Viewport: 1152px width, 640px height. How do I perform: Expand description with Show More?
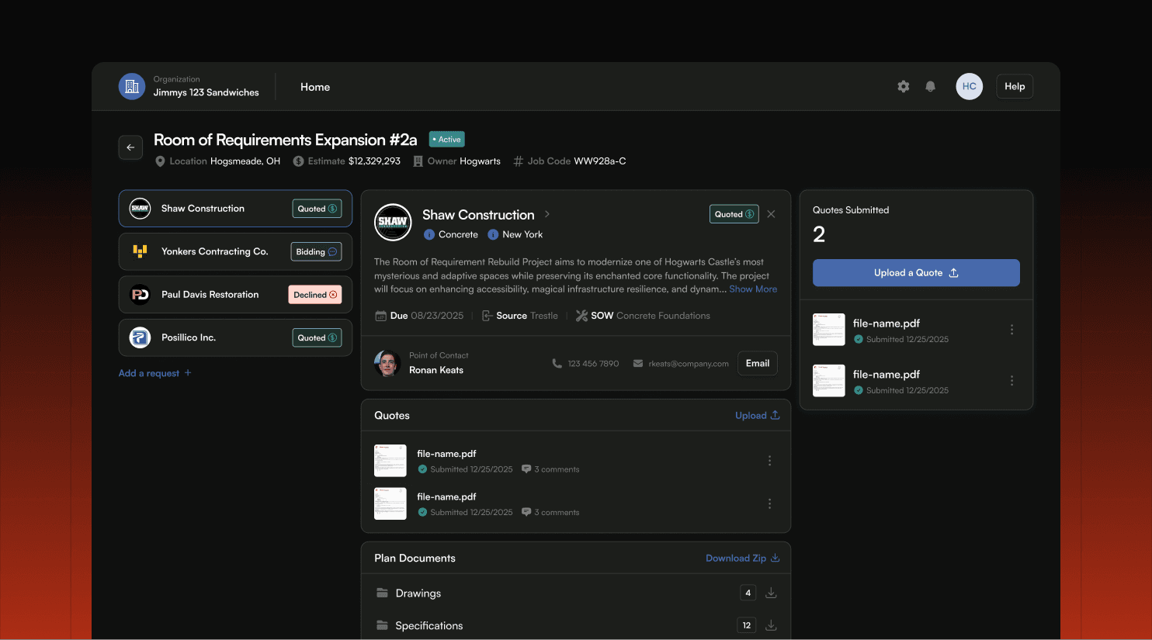pos(753,289)
